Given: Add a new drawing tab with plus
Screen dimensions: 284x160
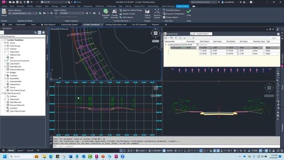Looking at the screenshot, I should [166, 24].
